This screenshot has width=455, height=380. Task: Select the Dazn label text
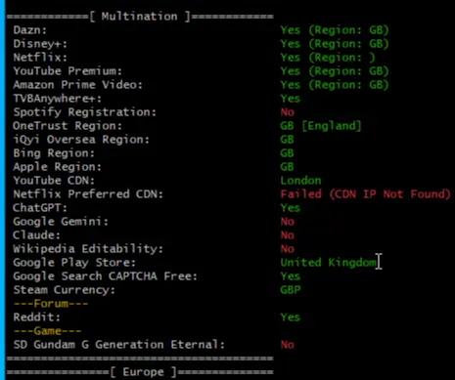coord(30,30)
